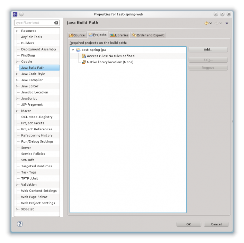This screenshot has width=244, height=243.
Task: Click the help question mark icon
Action: (x=20, y=224)
